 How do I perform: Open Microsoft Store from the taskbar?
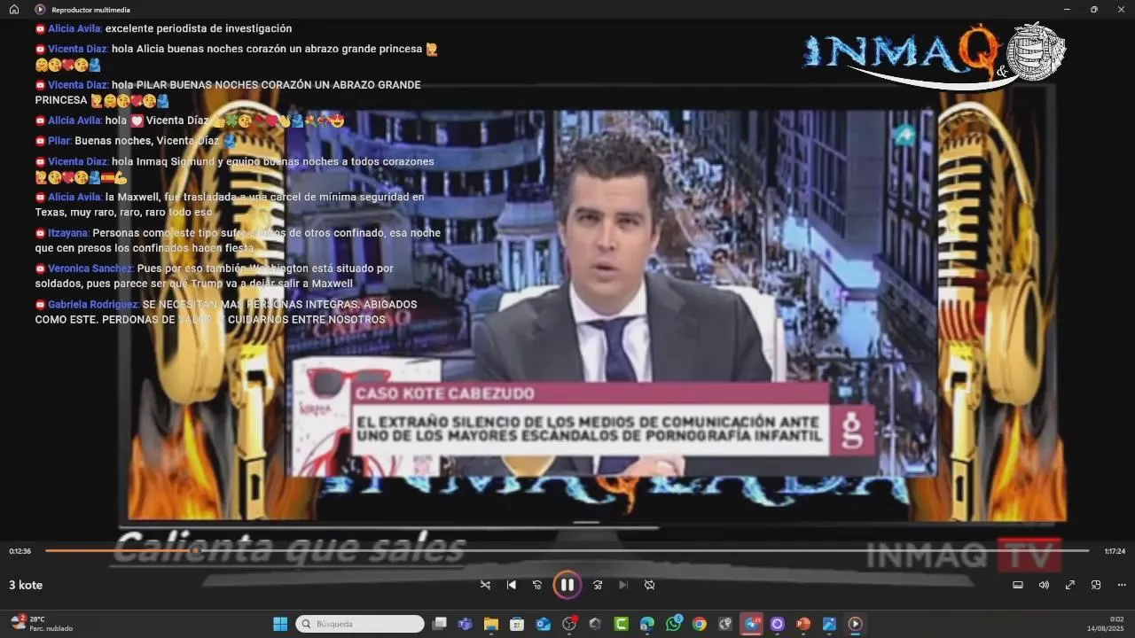[517, 624]
